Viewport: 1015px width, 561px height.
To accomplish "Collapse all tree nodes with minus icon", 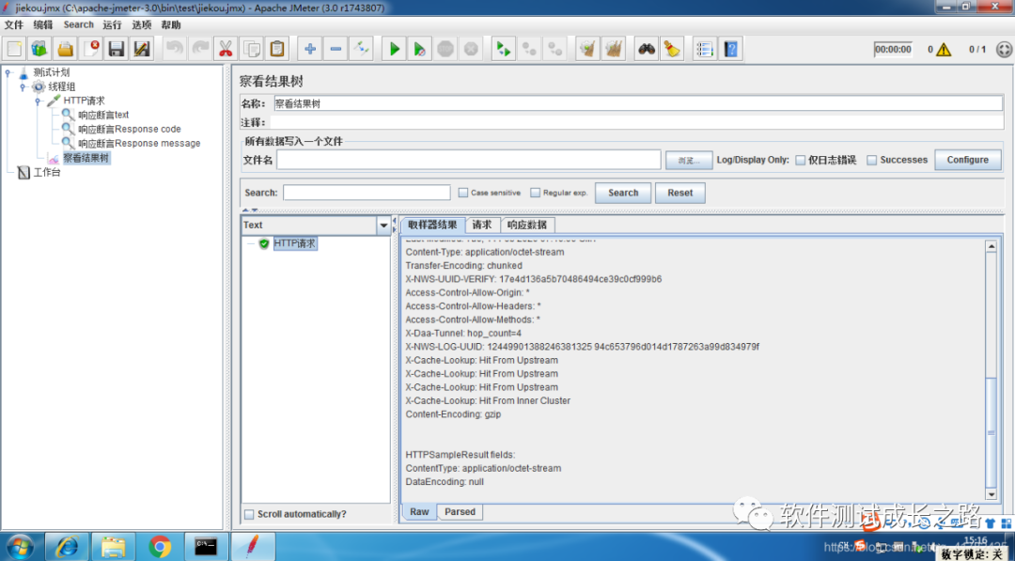I will pyautogui.click(x=336, y=49).
